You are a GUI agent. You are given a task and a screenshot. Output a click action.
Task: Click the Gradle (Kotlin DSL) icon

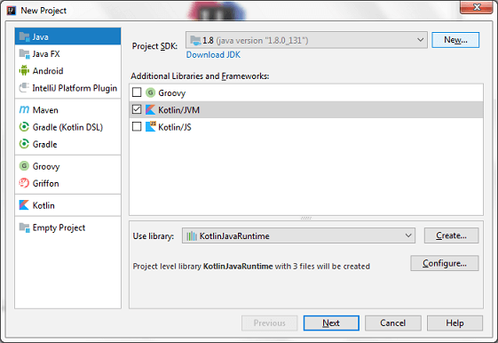click(24, 127)
